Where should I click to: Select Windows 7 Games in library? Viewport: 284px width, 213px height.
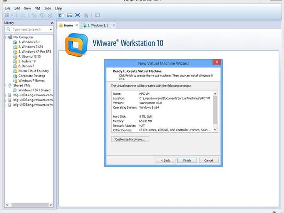[x=31, y=81]
